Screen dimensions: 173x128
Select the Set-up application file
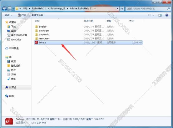(88, 43)
